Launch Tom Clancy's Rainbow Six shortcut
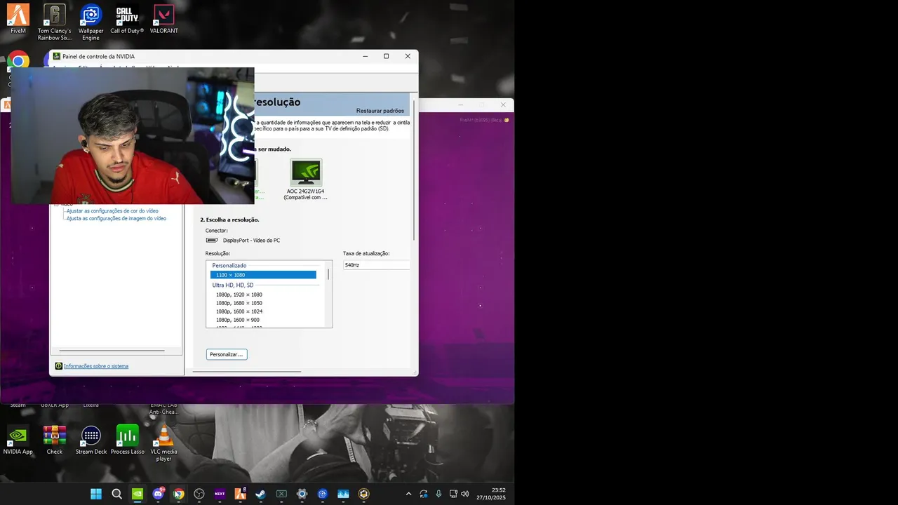The width and height of the screenshot is (898, 505). pos(55,22)
